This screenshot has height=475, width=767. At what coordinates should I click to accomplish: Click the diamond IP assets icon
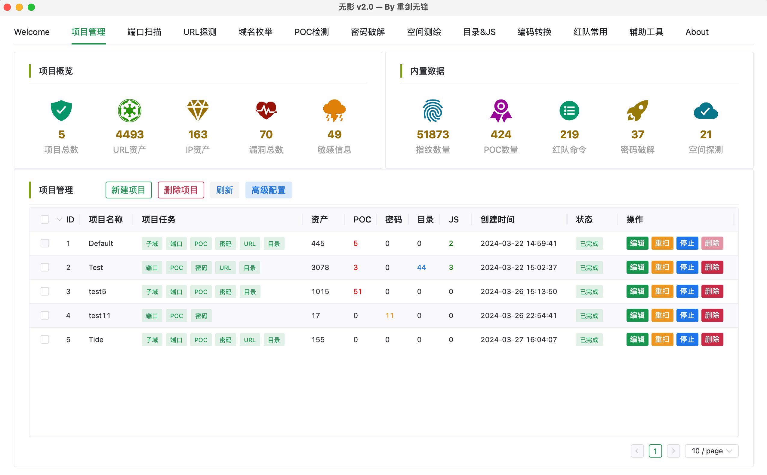point(198,111)
